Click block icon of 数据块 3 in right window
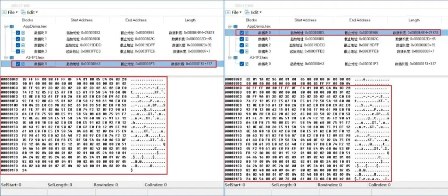This screenshot has height=196, width=448. 247,51
